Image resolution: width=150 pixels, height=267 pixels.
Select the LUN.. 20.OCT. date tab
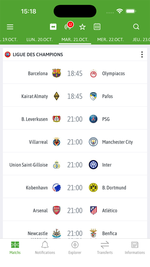click(39, 40)
